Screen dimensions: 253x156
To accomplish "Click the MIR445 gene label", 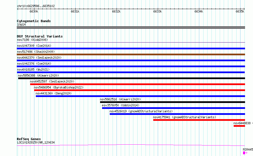I will point(248,149).
